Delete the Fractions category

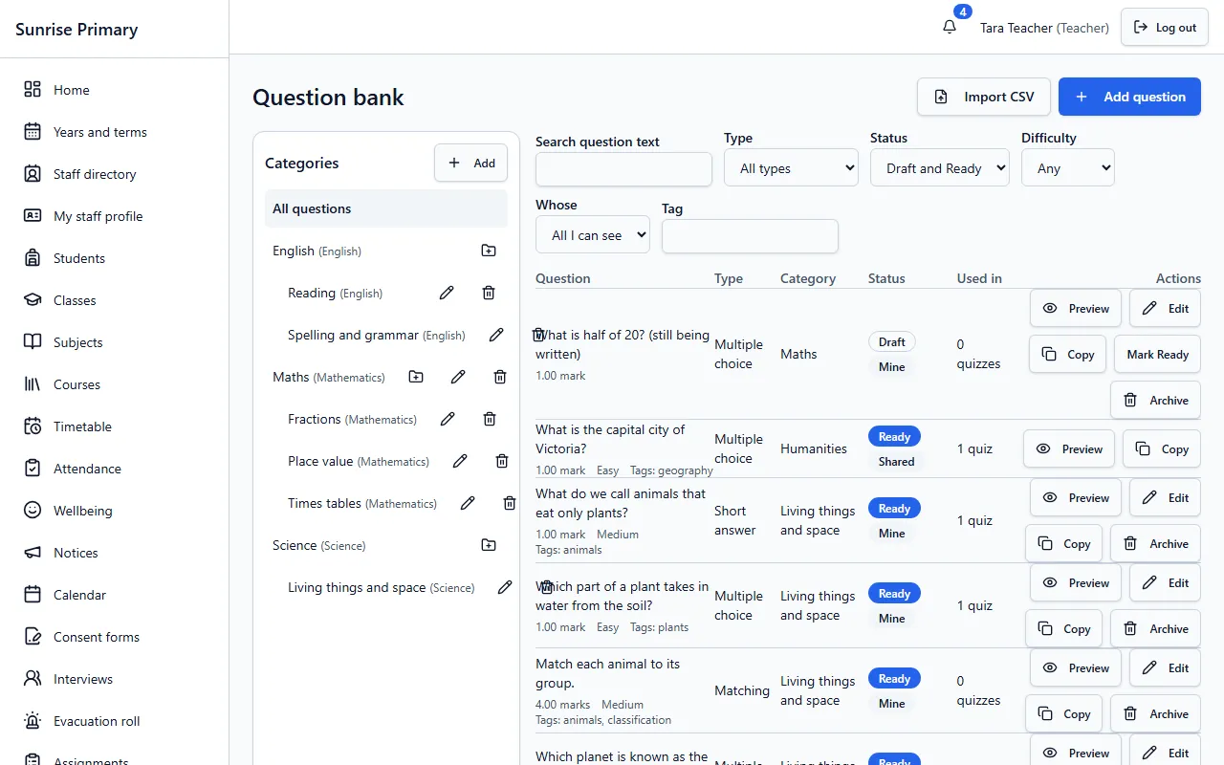[x=490, y=419]
